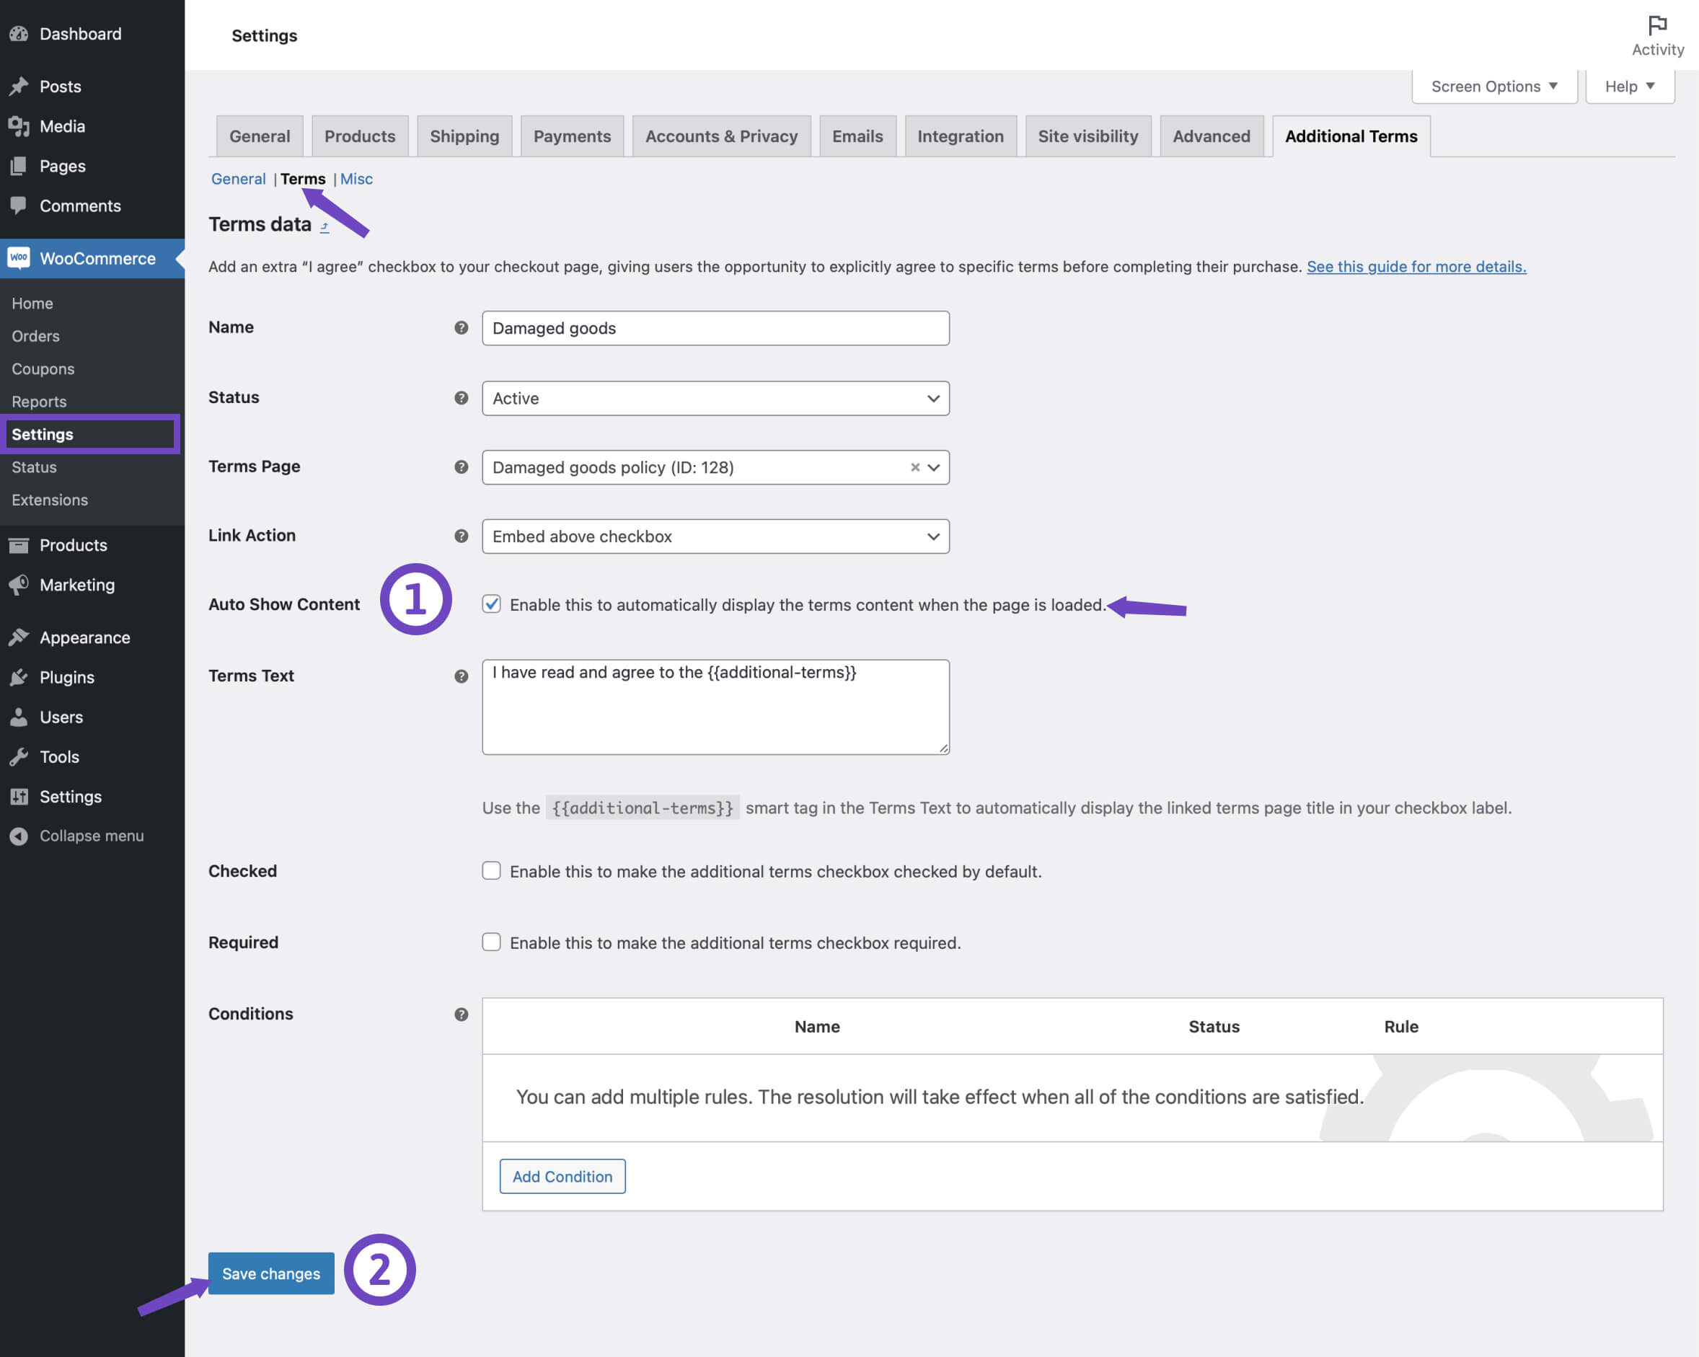Click the Plugins plug icon
Screen dimensions: 1699x1357
coord(19,677)
